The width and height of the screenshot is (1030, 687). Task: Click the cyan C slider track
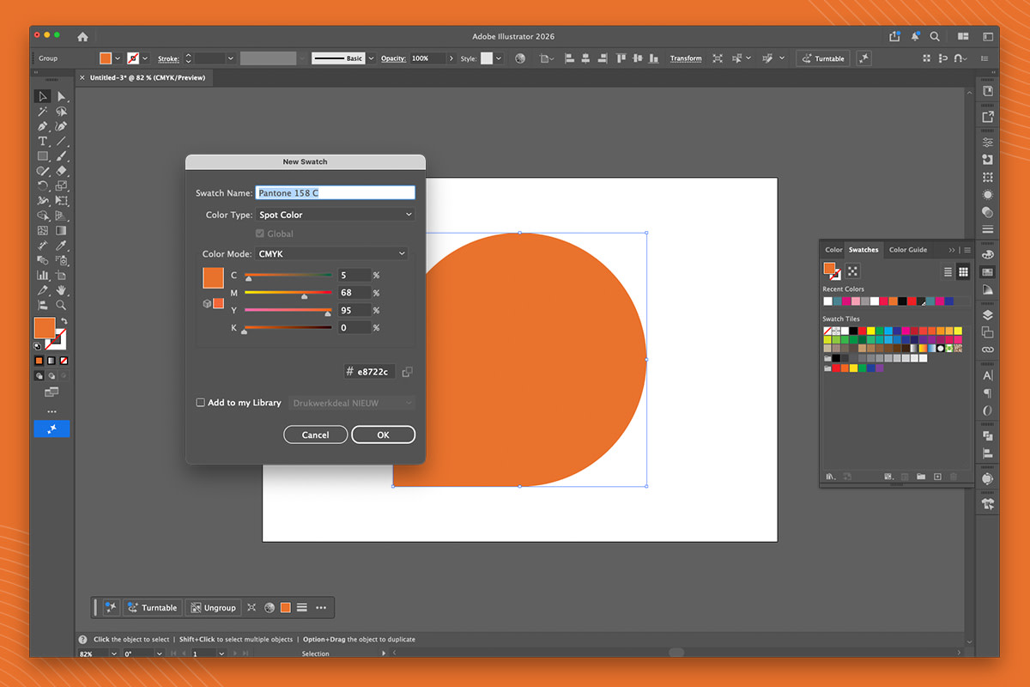coord(288,275)
